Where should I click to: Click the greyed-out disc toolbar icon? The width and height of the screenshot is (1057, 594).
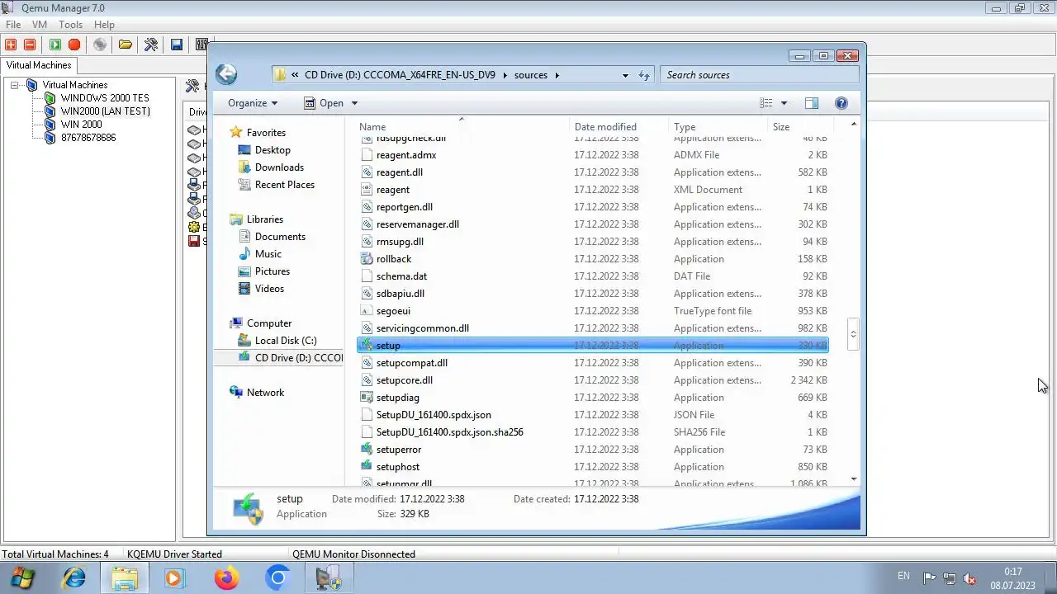point(100,45)
